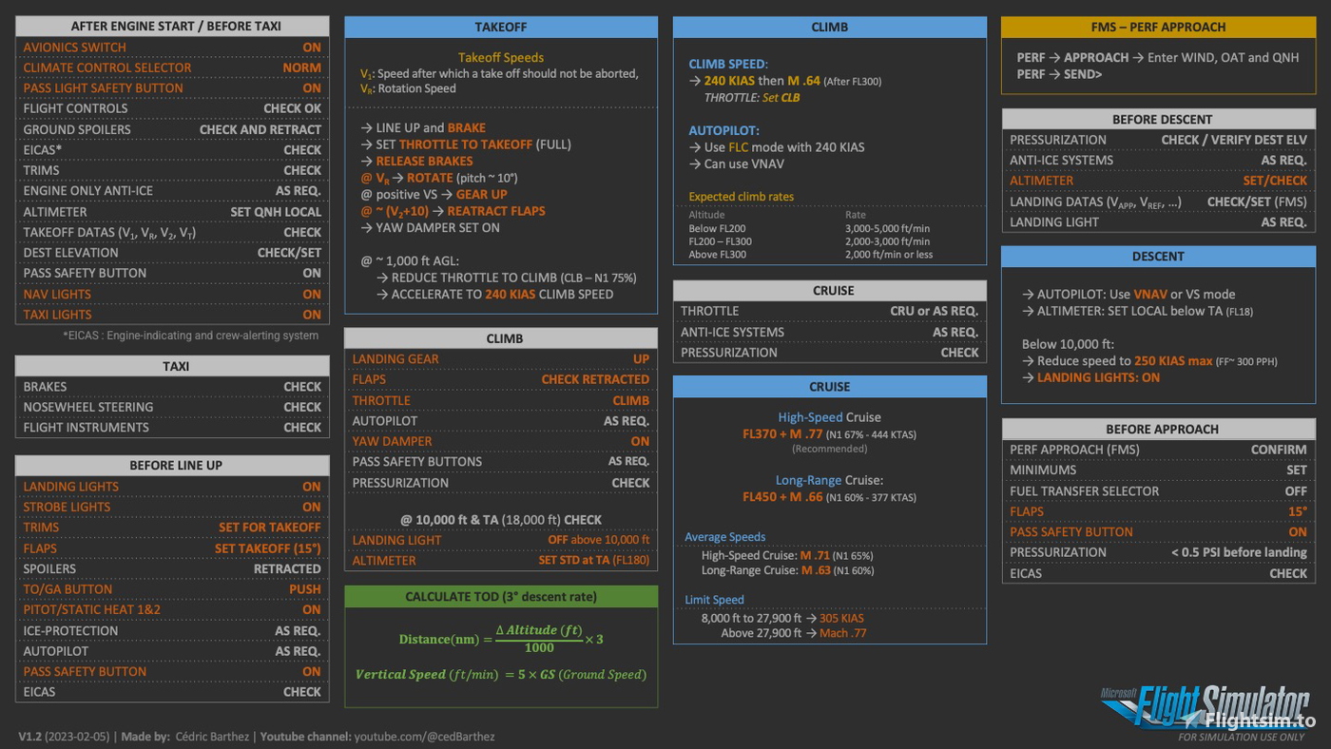Click the CLIMB SPEED: heading
This screenshot has height=749, width=1331.
[728, 64]
